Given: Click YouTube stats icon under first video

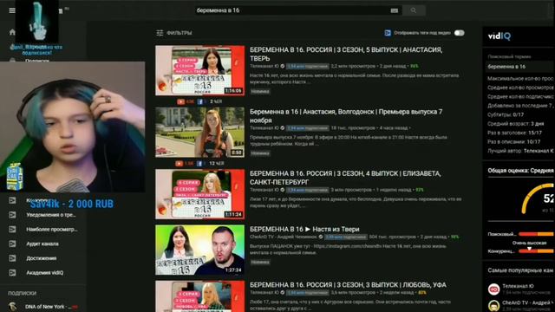Looking at the screenshot, I should point(180,101).
